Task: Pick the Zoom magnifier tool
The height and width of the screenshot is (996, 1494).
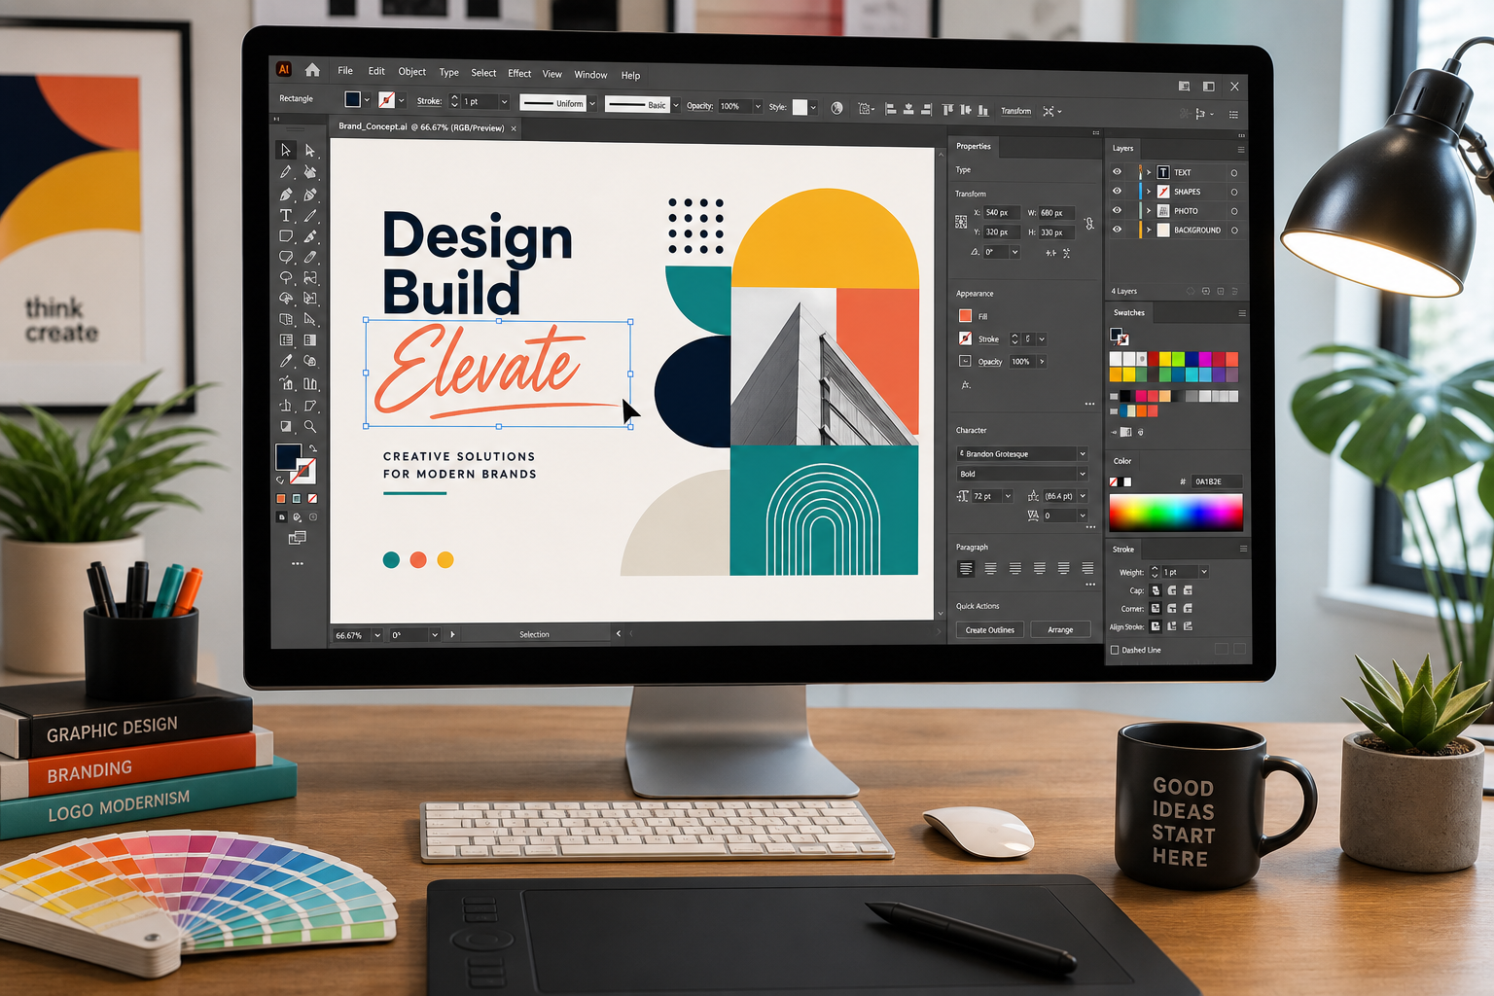Action: tap(310, 426)
